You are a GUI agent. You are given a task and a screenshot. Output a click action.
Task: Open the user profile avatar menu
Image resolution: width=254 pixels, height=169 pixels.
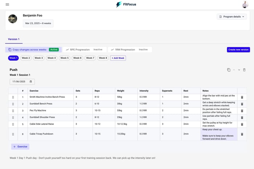coord(245,5)
